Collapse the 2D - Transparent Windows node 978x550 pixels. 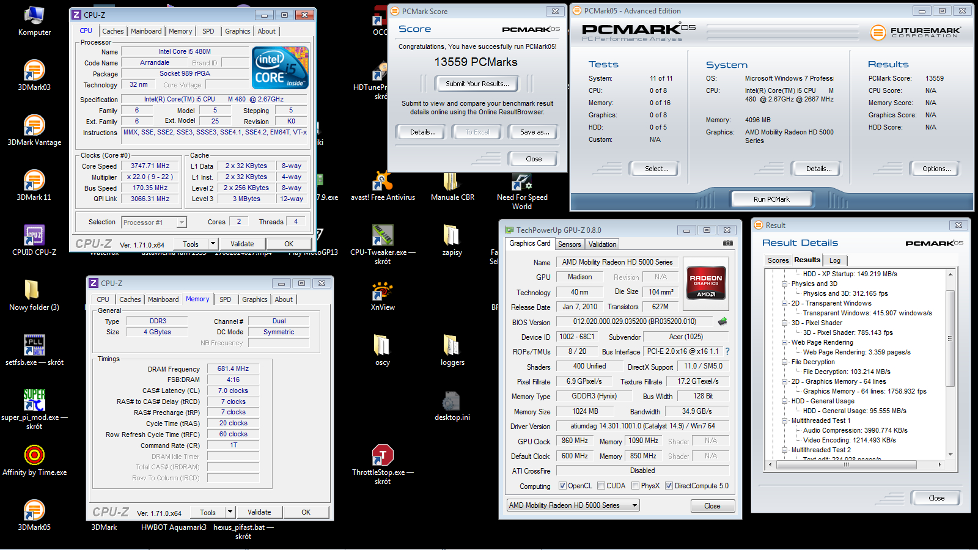click(785, 303)
